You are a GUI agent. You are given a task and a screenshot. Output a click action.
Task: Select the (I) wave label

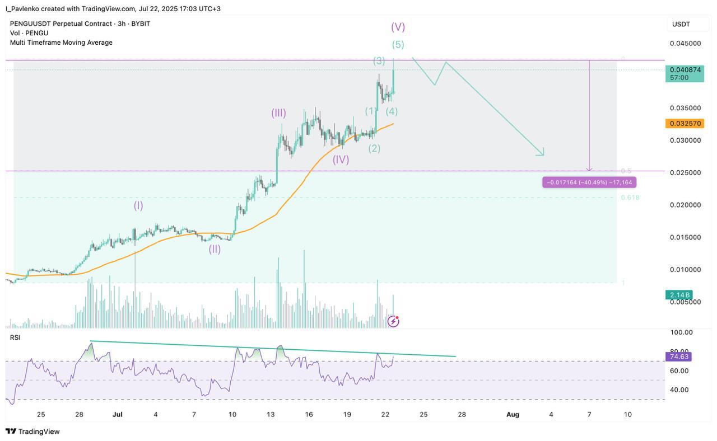pyautogui.click(x=138, y=205)
